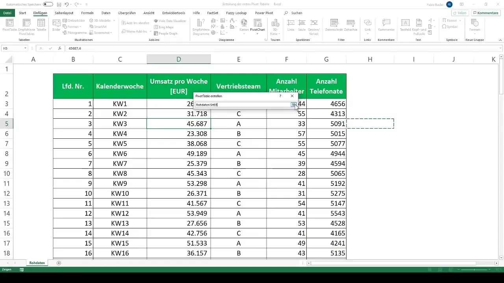This screenshot has width=504, height=283.
Task: Open the Kommentare pane button
Action: 485,13
